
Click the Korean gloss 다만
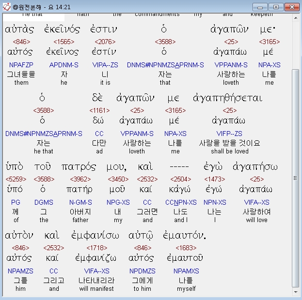99,143
